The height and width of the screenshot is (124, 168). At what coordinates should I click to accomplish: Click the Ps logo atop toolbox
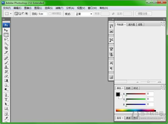tap(6, 25)
